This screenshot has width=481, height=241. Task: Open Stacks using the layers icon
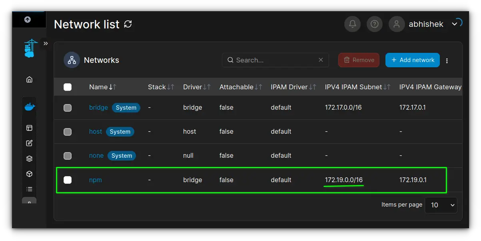29,158
